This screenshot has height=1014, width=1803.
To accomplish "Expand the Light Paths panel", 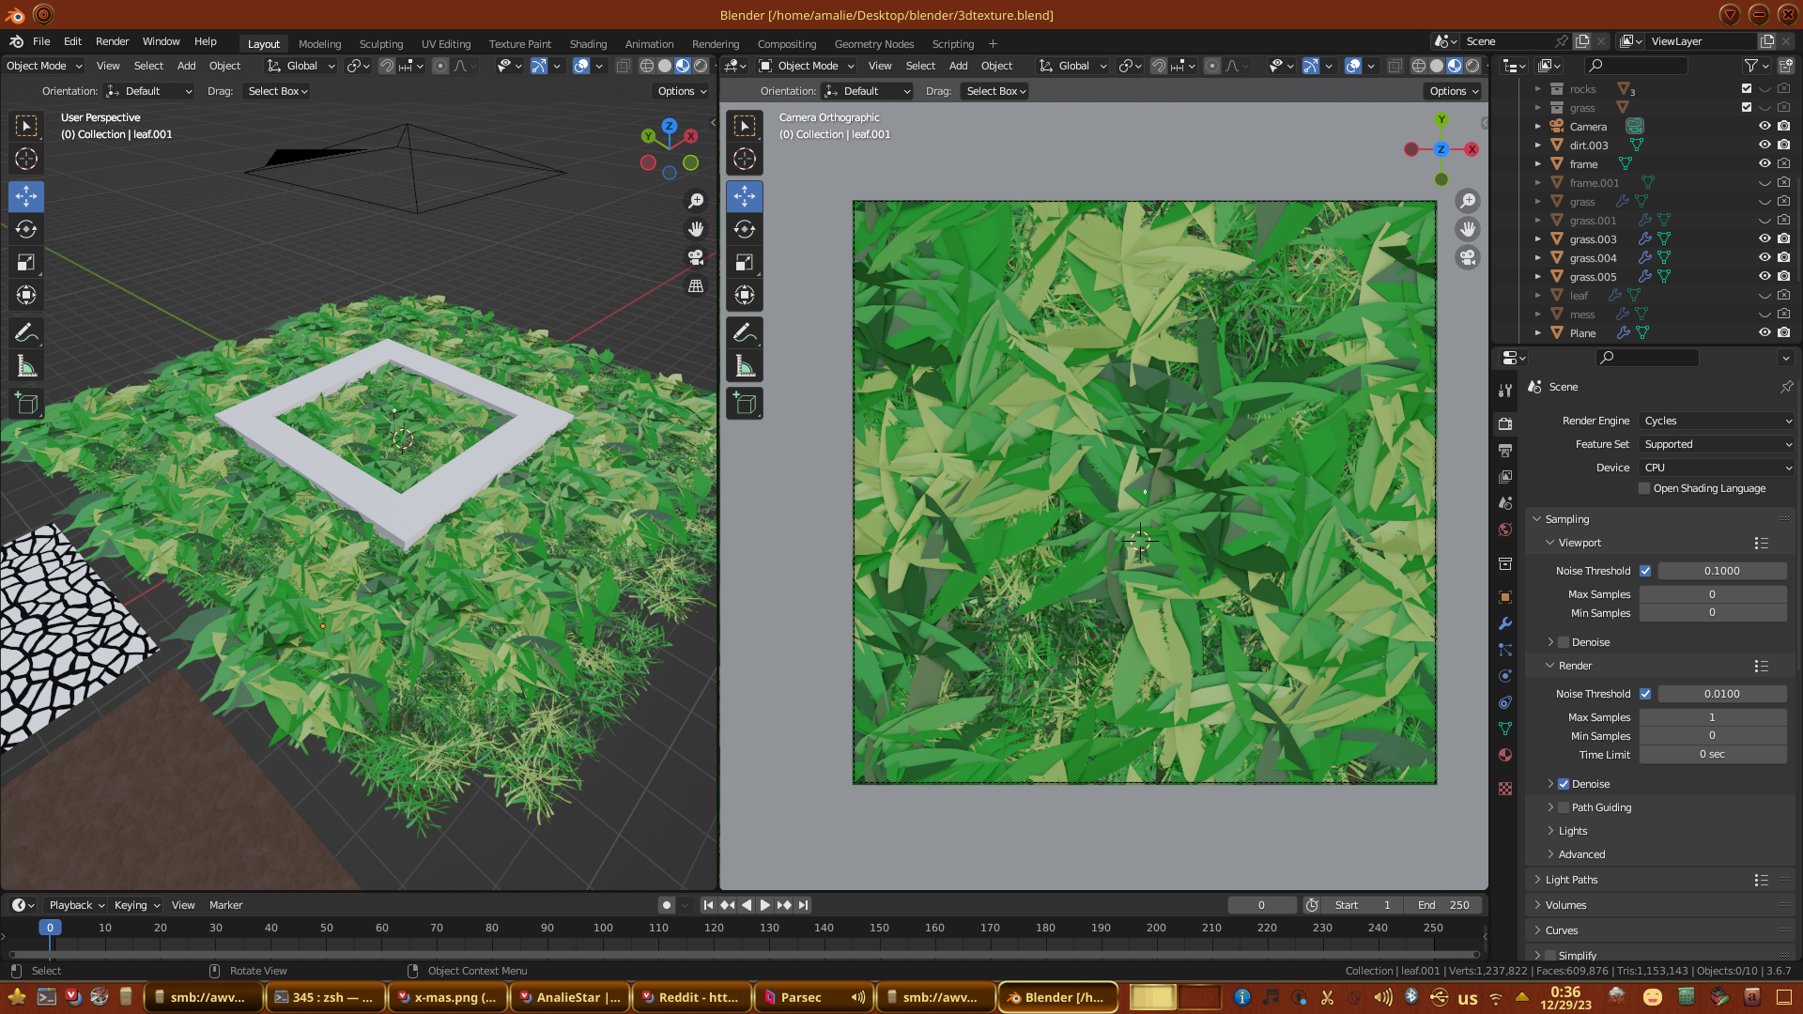I will (1571, 880).
